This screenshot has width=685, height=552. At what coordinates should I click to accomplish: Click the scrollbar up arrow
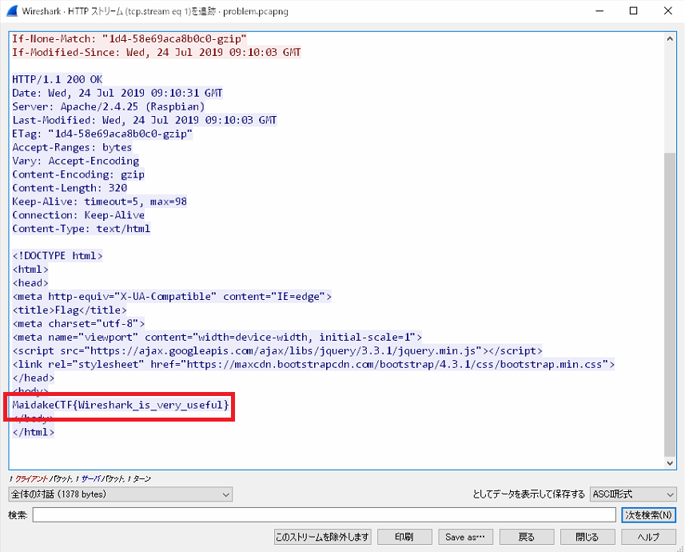(670, 39)
